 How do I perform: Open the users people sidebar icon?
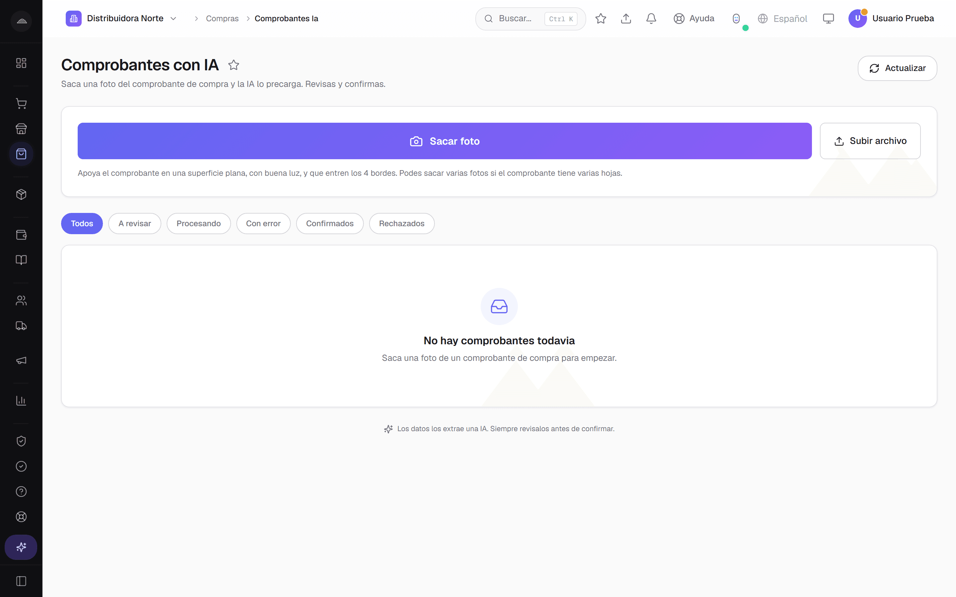tap(21, 300)
